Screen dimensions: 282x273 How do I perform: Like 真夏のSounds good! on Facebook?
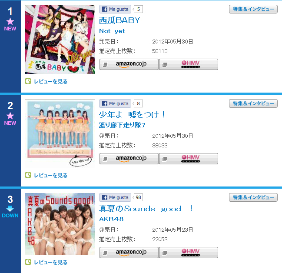pos(115,197)
